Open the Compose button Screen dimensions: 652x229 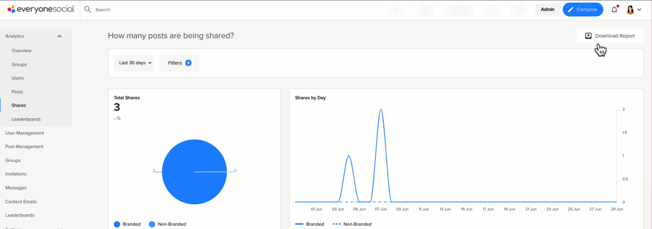point(583,9)
